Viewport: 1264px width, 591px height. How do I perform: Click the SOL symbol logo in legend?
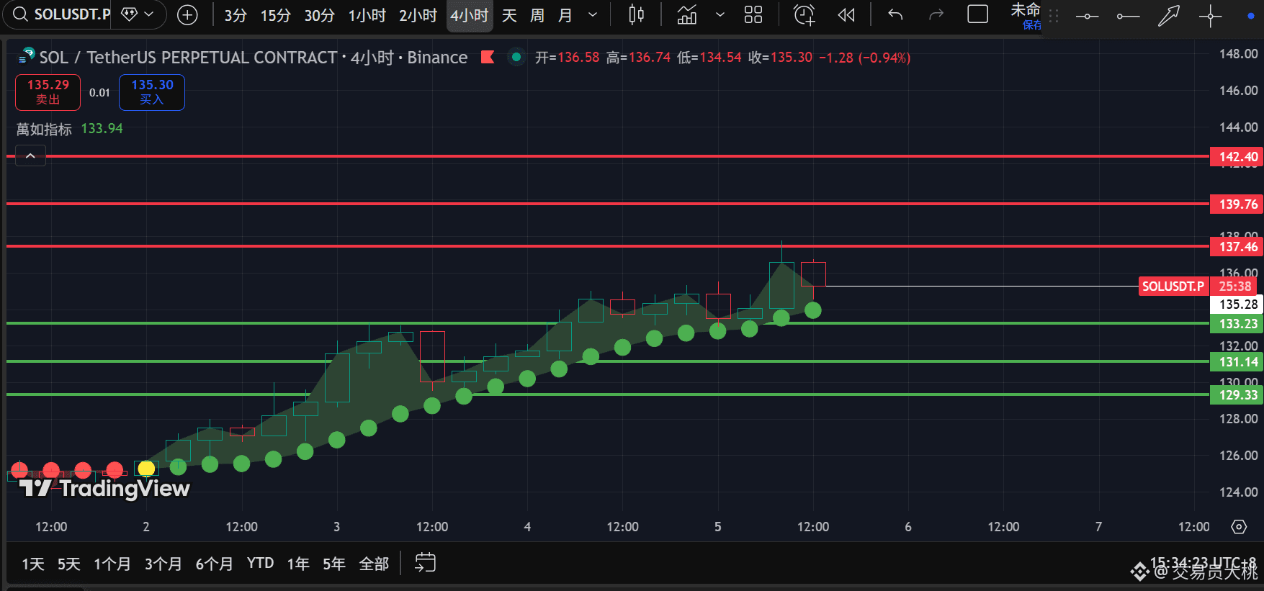[27, 56]
